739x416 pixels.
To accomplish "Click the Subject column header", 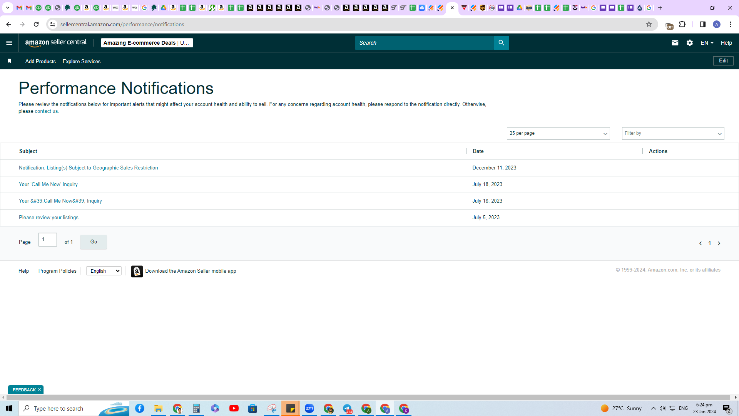I will point(28,151).
